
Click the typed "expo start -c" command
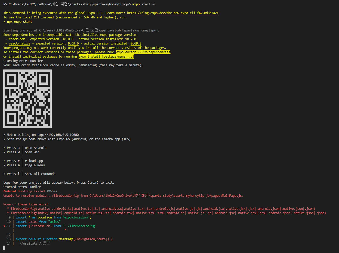[144, 4]
